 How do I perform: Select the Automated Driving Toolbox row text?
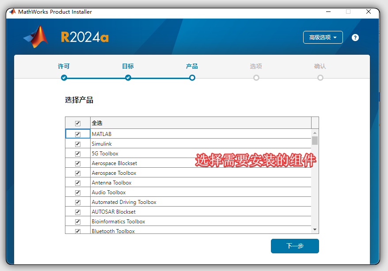coord(124,202)
